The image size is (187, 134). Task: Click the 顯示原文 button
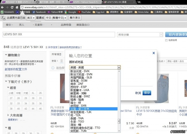tap(75, 18)
